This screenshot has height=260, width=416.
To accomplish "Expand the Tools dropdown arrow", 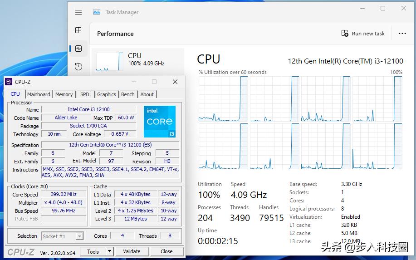I will pos(110,251).
